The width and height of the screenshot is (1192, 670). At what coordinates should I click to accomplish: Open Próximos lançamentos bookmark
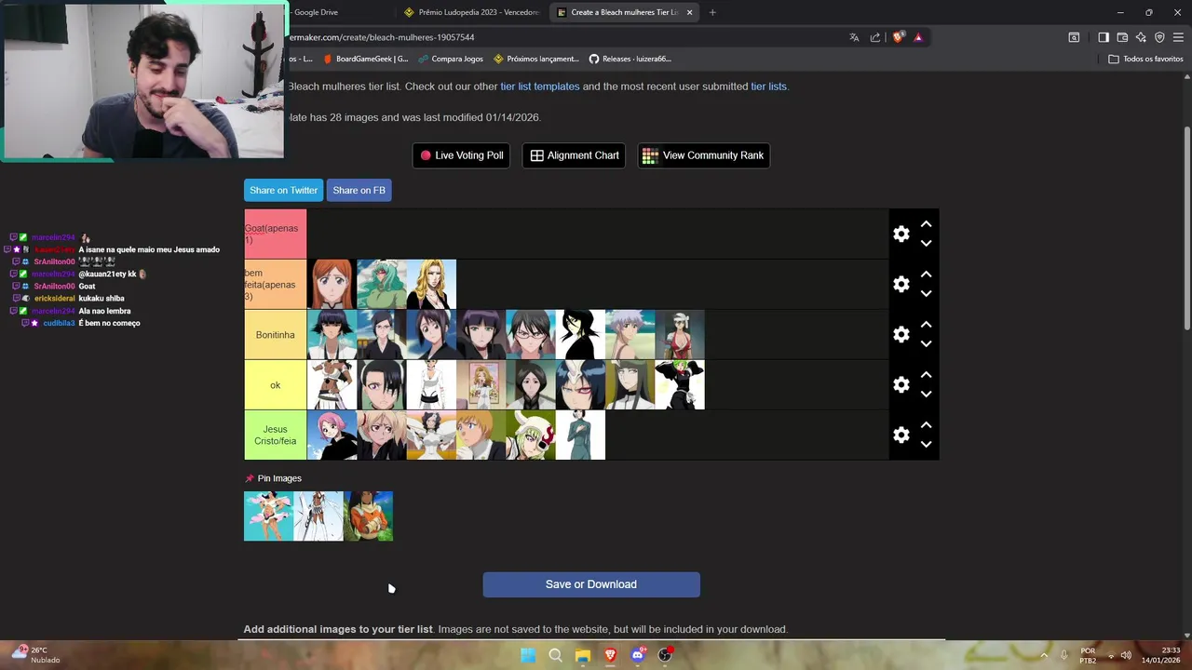[x=536, y=59]
